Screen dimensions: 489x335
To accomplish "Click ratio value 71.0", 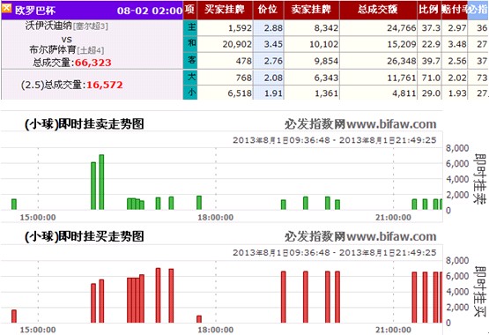I will coord(431,78).
